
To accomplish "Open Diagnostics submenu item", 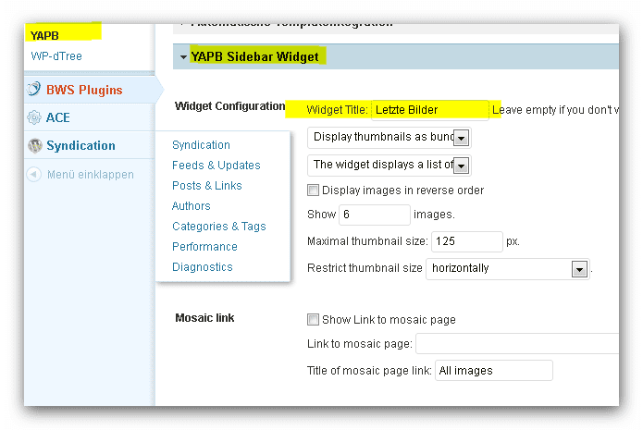I will click(203, 267).
